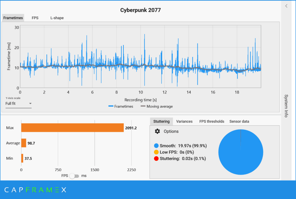Click the stuttering pie chart

pos(241,152)
